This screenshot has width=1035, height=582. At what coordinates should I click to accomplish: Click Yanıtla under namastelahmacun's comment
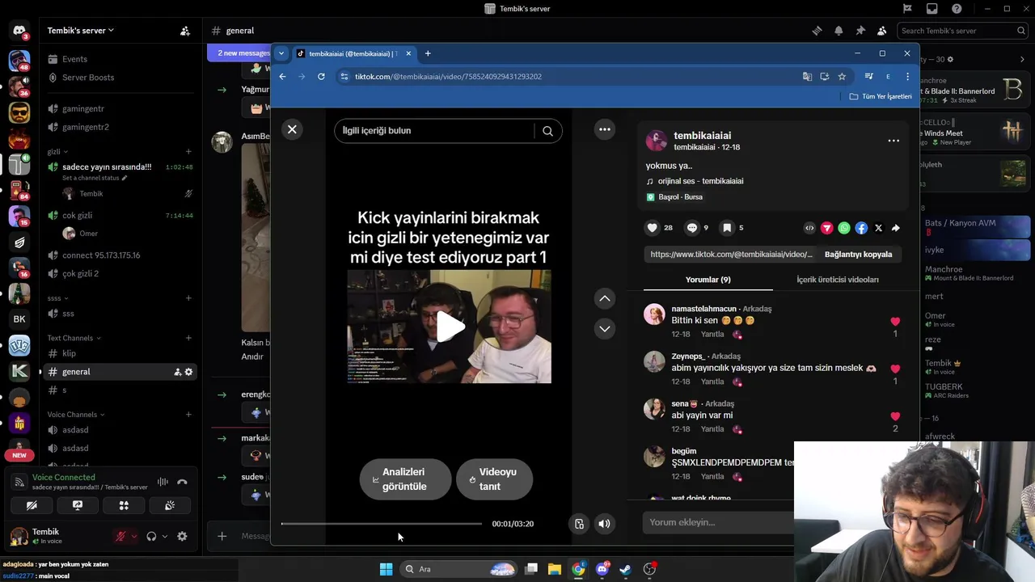click(712, 334)
